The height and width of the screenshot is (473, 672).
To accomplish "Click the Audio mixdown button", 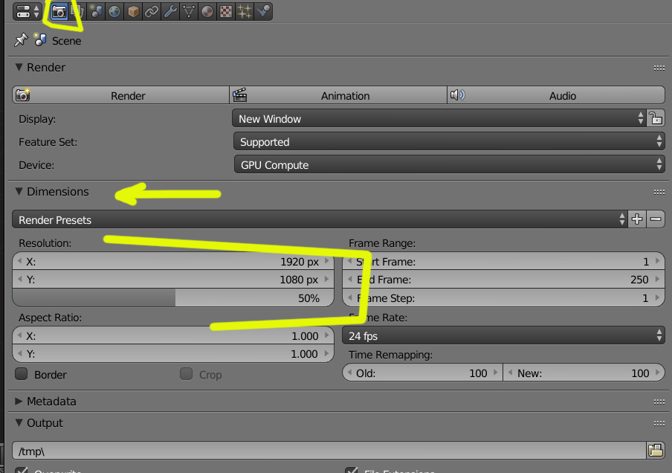I will click(556, 95).
